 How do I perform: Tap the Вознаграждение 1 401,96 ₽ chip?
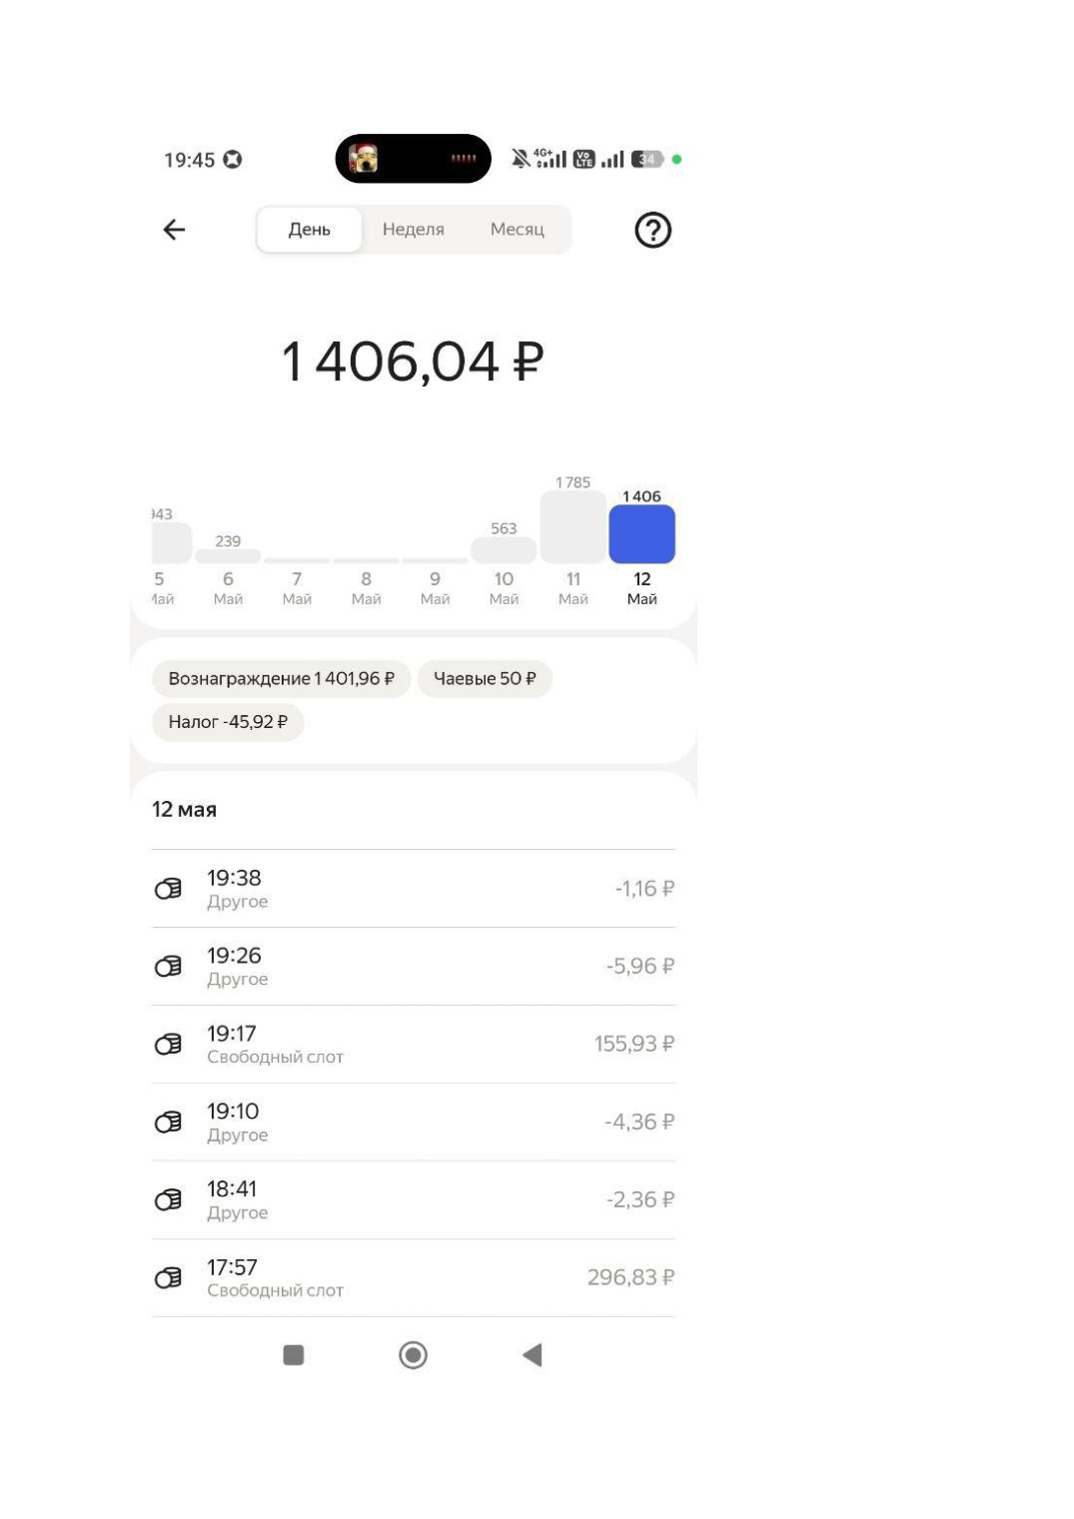click(281, 679)
